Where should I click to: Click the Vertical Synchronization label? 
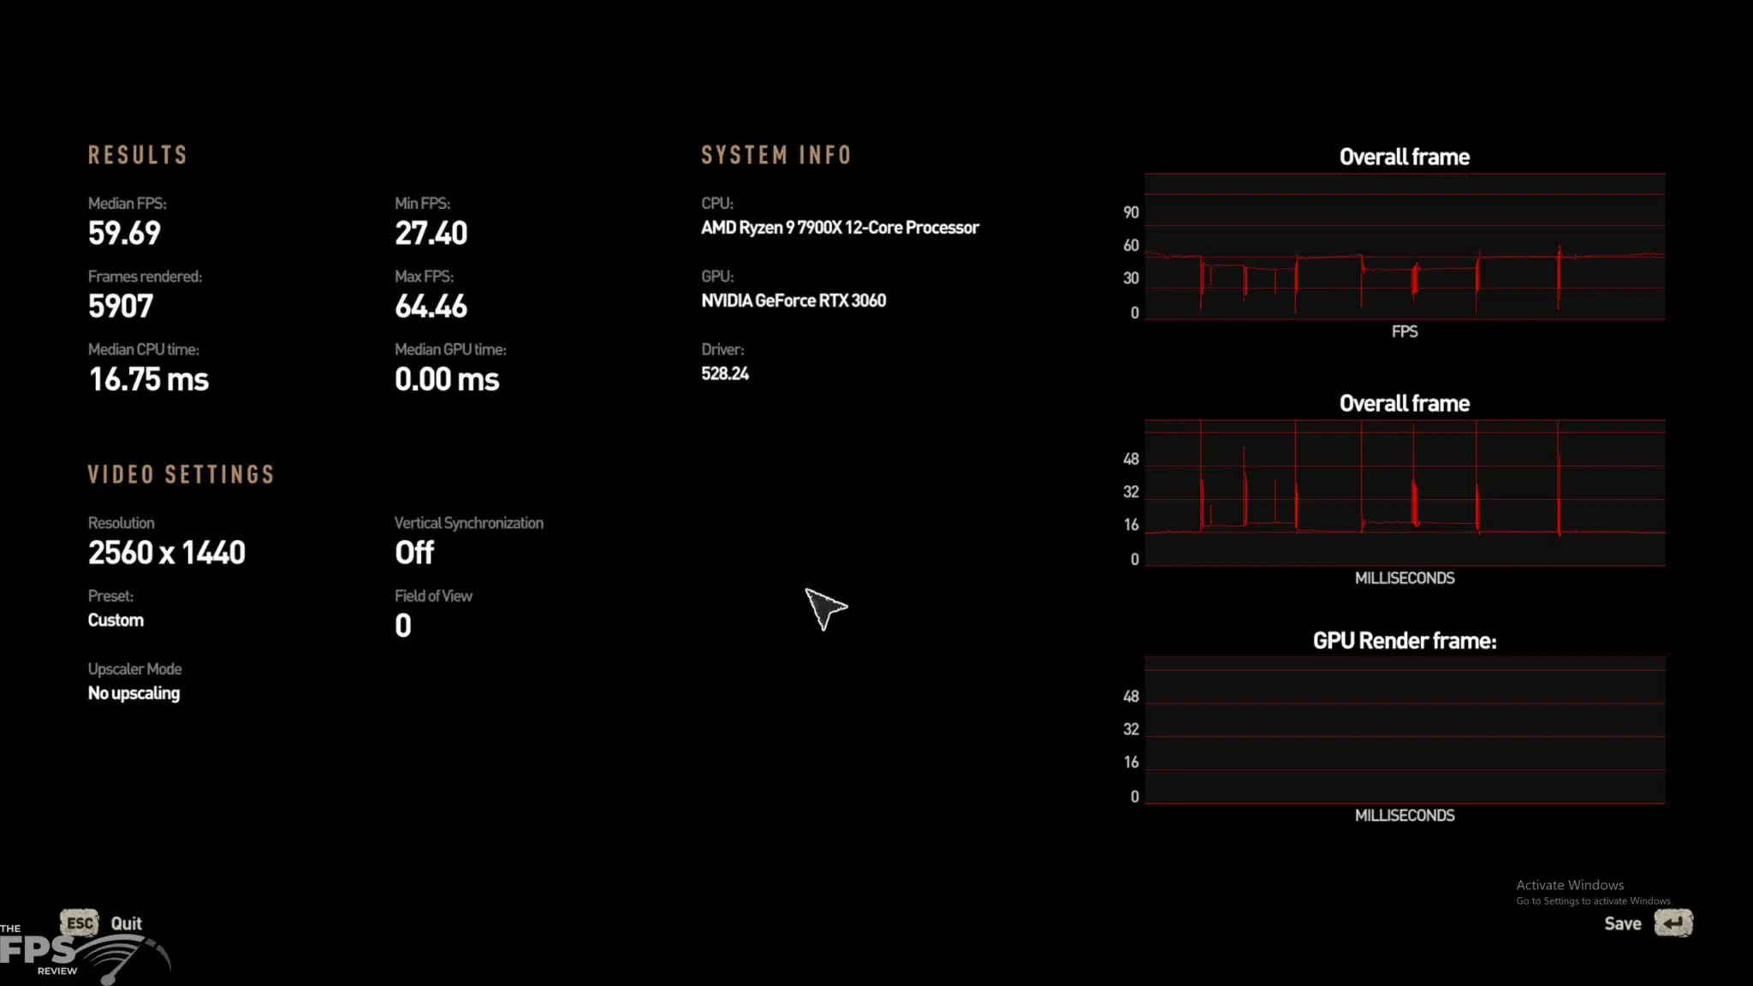tap(469, 523)
